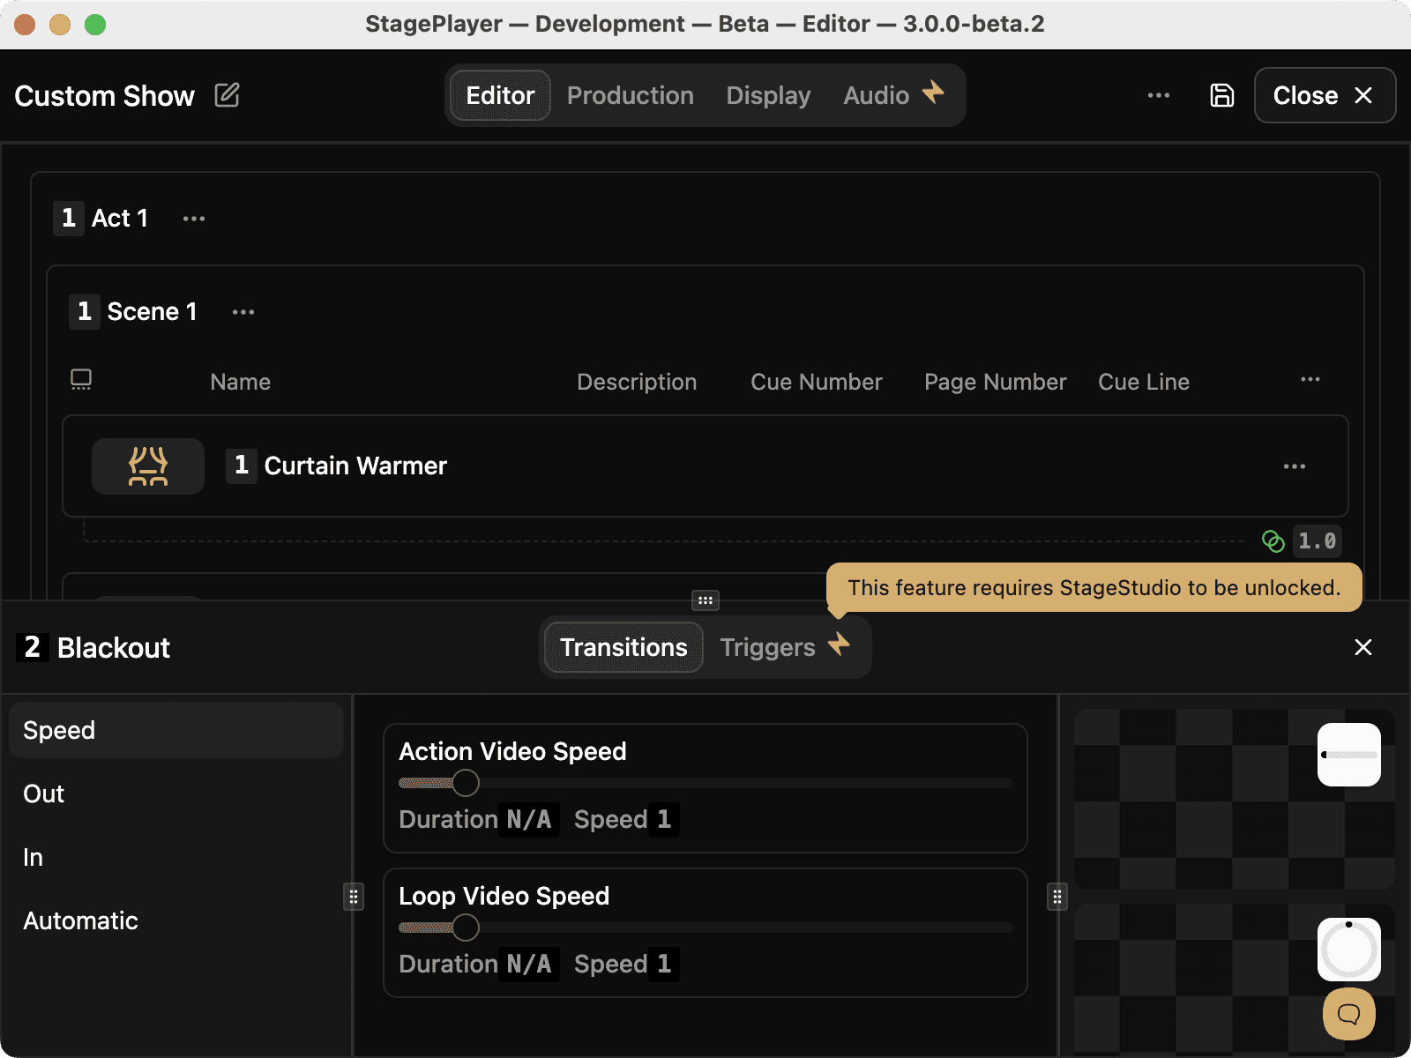Screen dimensions: 1411x1058
Task: Click the 1.0 cue number badge
Action: (1318, 540)
